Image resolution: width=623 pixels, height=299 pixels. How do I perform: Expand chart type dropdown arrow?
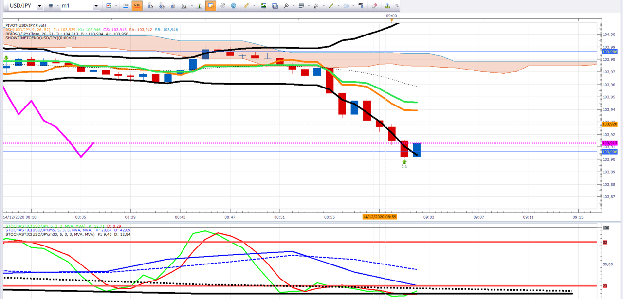116,6
